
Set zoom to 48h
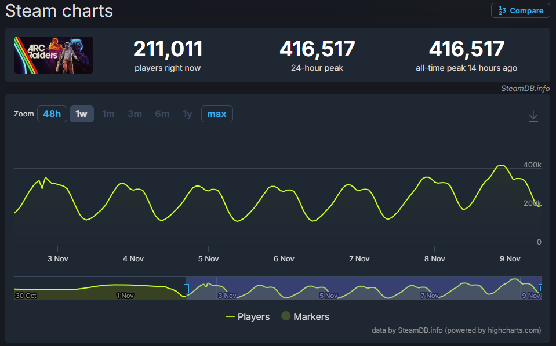tap(52, 114)
